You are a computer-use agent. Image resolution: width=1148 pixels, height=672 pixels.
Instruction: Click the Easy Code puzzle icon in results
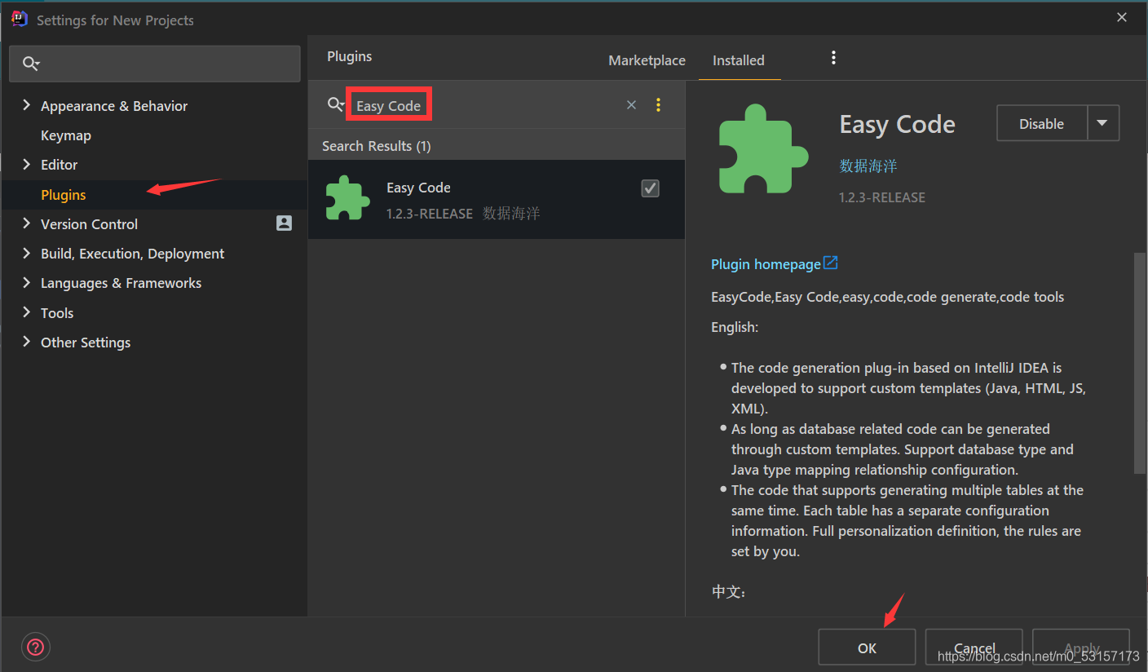point(348,198)
